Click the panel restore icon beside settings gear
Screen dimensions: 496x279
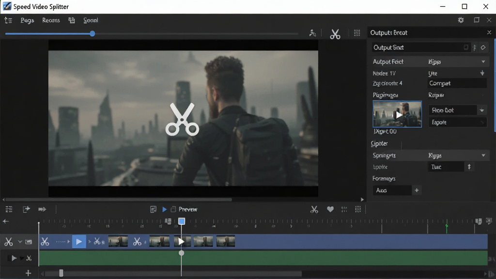point(477,20)
